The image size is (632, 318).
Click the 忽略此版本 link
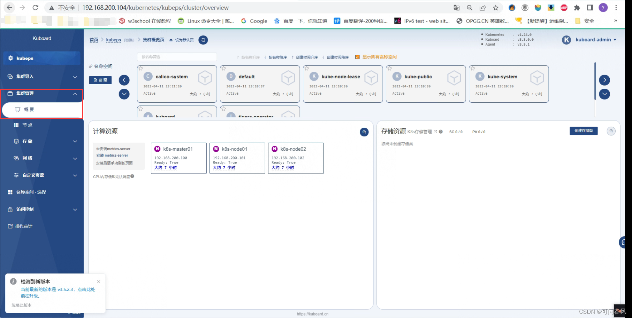[x=22, y=305]
